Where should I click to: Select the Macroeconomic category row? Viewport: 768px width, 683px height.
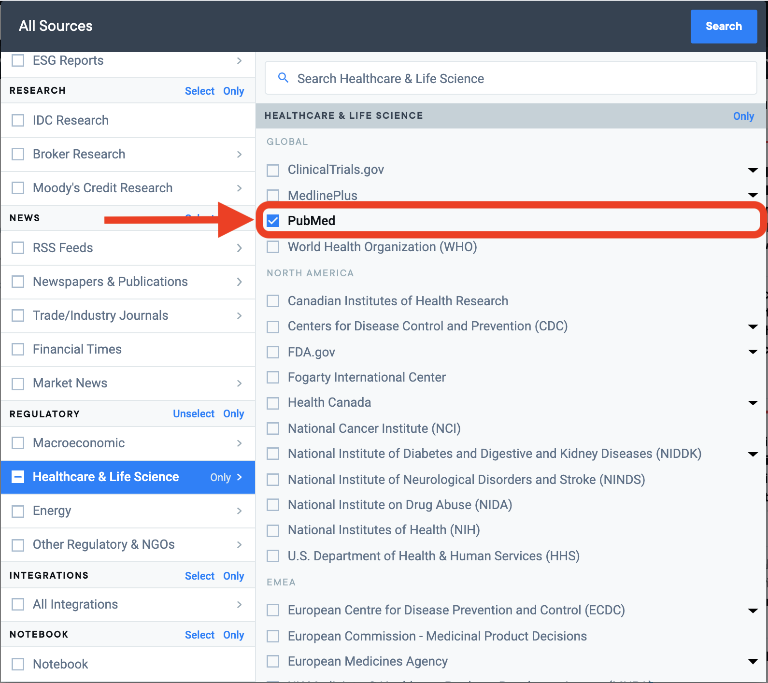128,443
